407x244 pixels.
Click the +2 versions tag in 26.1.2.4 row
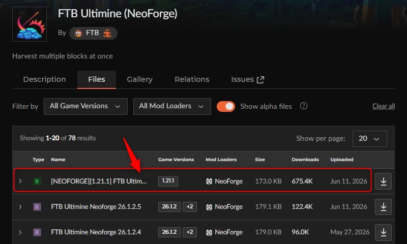190,232
